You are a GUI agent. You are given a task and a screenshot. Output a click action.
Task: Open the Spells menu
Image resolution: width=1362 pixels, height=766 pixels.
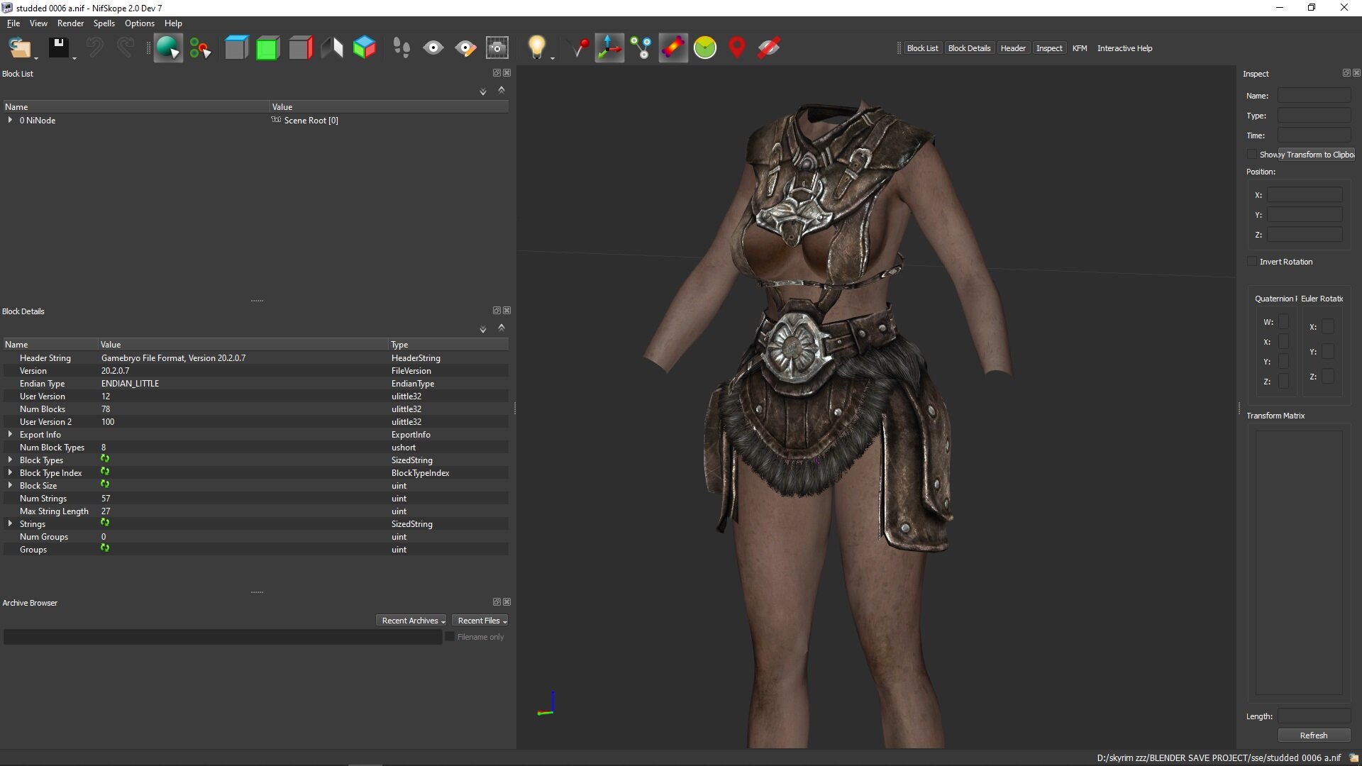104,23
